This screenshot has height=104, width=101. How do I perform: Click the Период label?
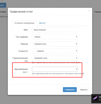tap(24, 44)
